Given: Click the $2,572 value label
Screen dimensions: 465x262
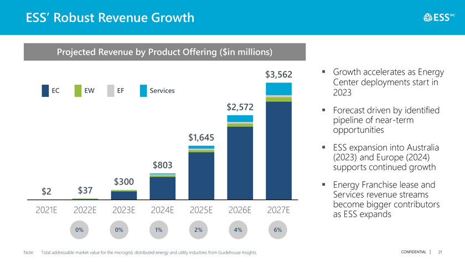Looking at the screenshot, I should coord(240,107).
